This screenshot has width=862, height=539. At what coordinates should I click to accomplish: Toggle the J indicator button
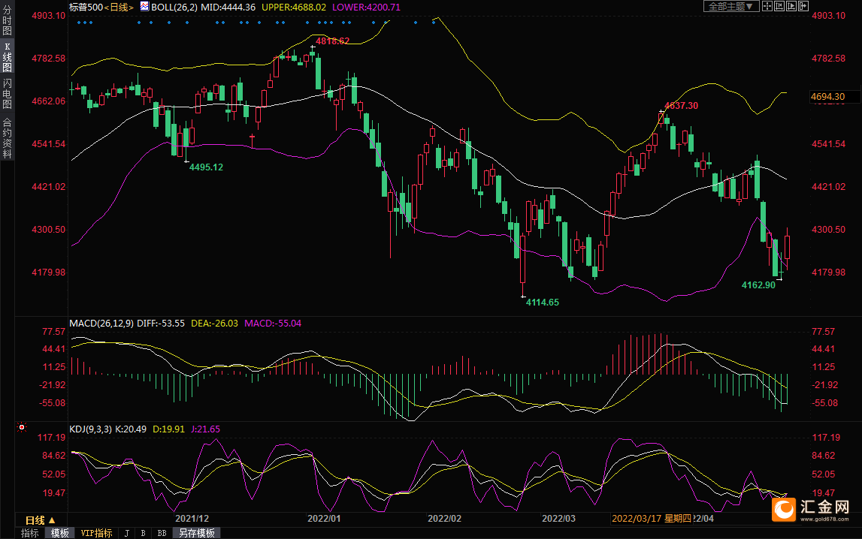click(126, 533)
